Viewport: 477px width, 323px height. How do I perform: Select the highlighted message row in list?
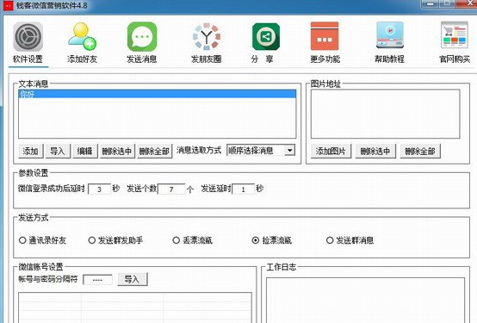pyautogui.click(x=157, y=94)
